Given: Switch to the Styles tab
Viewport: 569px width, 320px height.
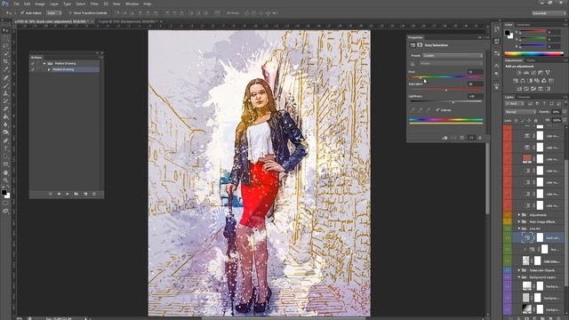Looking at the screenshot, I should 531,60.
